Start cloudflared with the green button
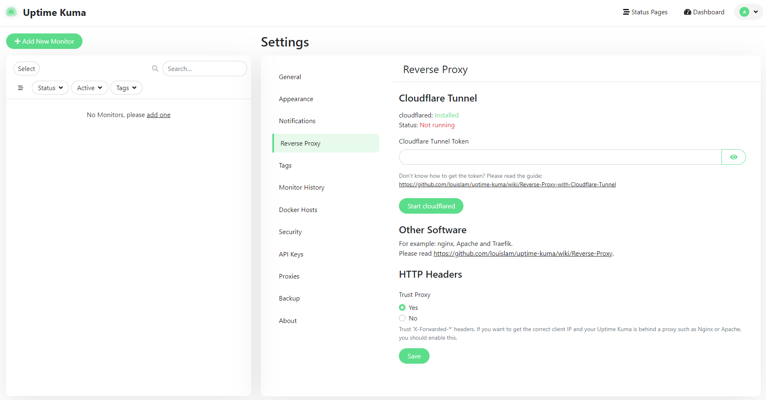The image size is (766, 400). [x=431, y=206]
